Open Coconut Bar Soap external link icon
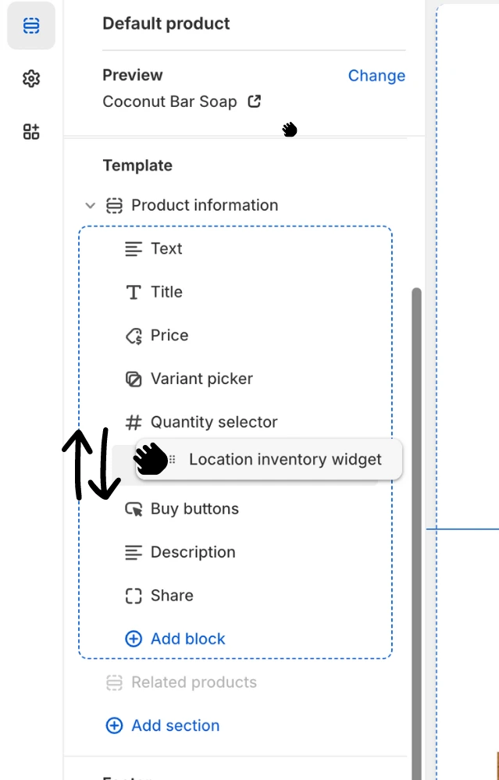 click(x=254, y=102)
